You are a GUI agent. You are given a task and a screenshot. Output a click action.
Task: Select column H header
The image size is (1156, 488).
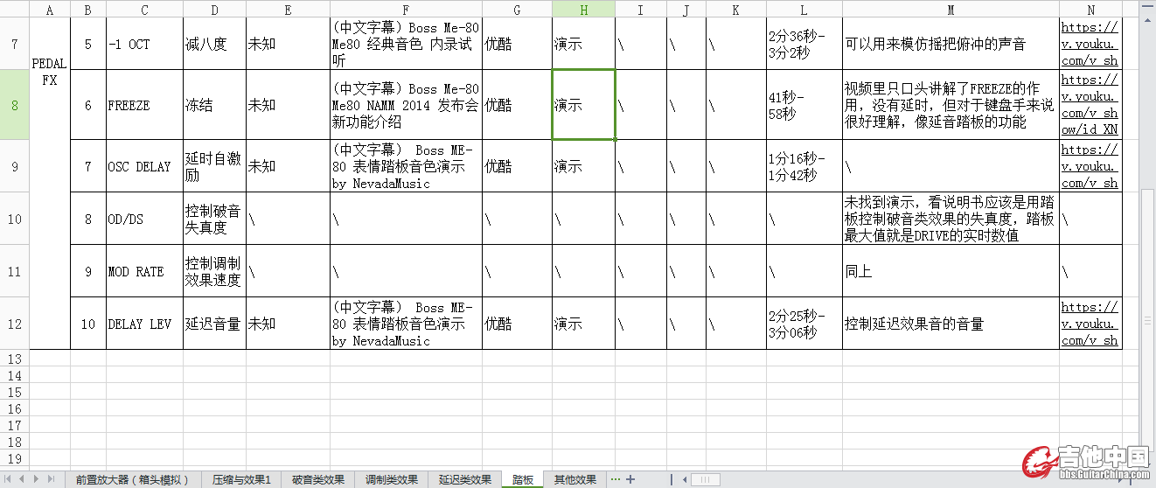coord(583,10)
